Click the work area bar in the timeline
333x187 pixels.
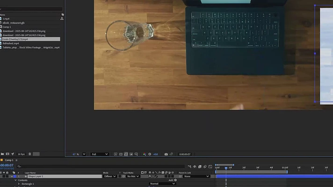point(252,172)
